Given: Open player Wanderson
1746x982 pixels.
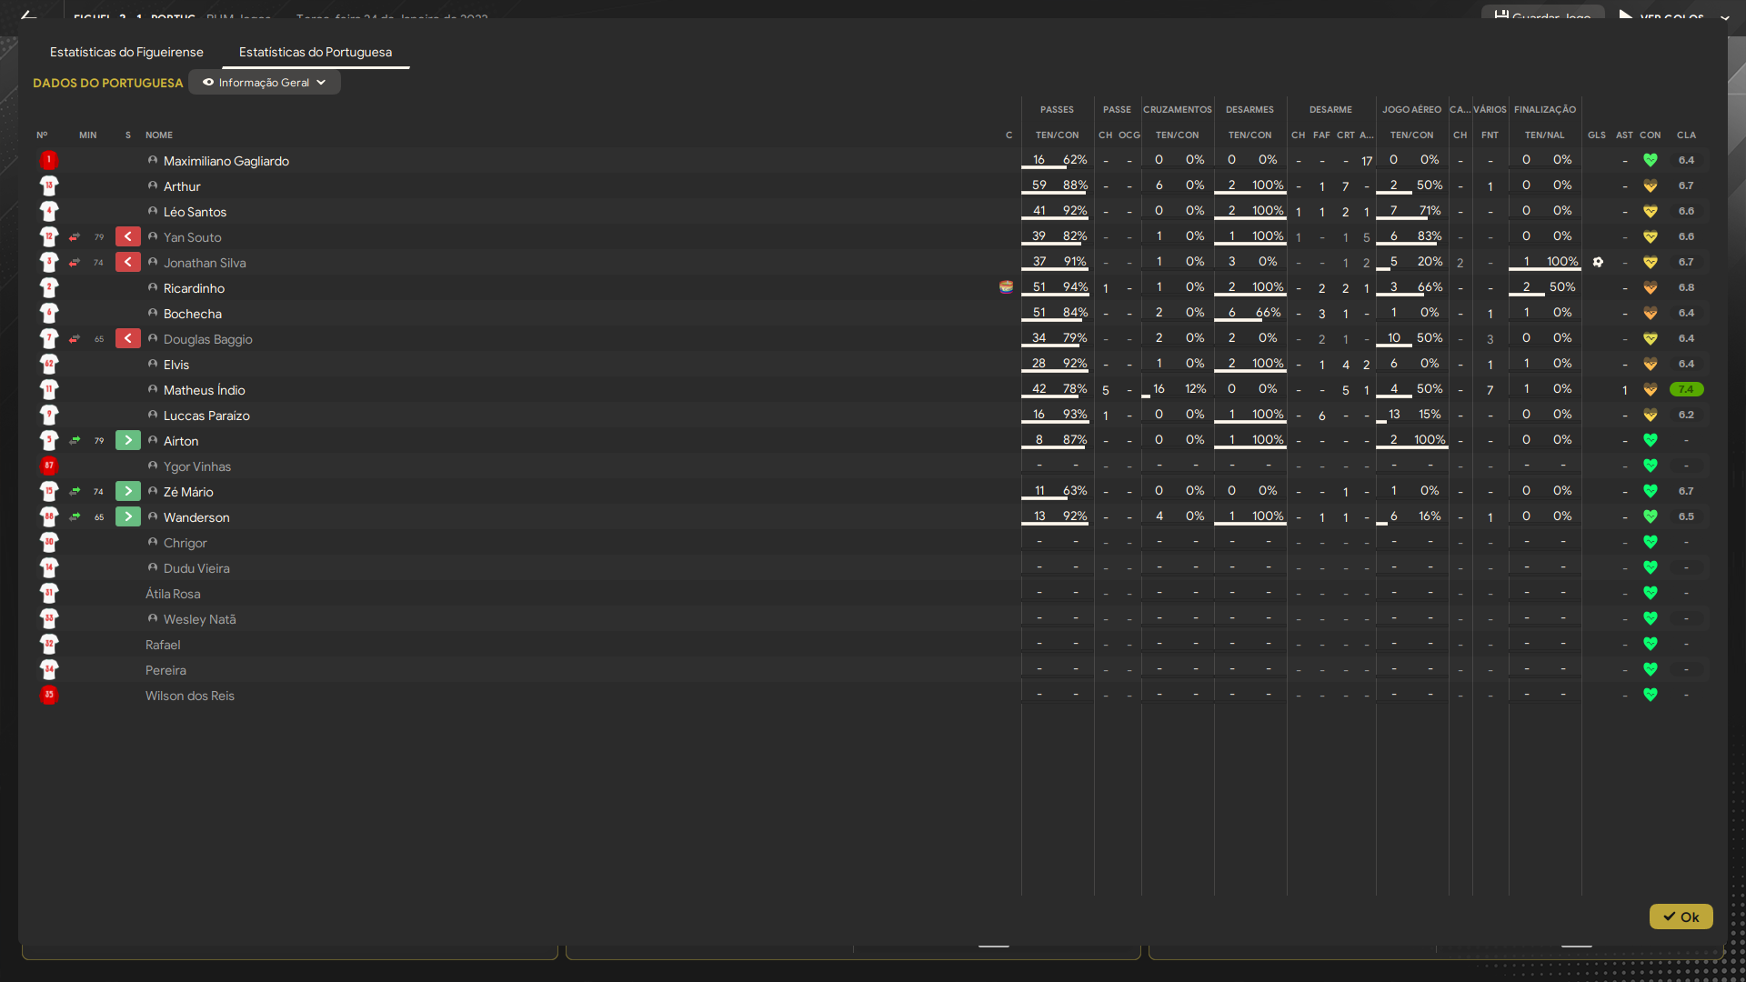Looking at the screenshot, I should click(x=196, y=517).
